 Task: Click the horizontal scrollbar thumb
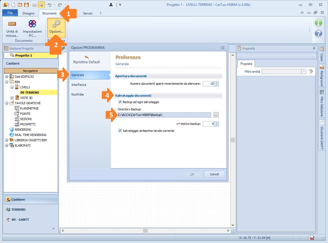click(145, 231)
